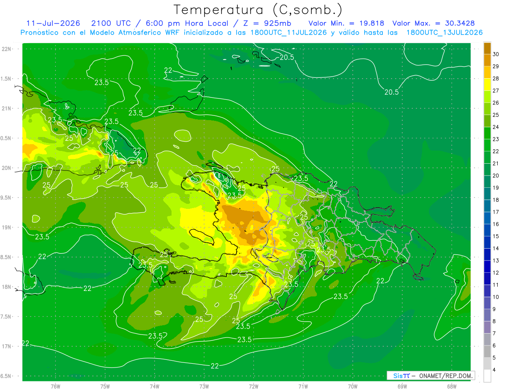Click the "76W" longitude axis label
Image resolution: width=507 pixels, height=392 pixels.
[55, 386]
